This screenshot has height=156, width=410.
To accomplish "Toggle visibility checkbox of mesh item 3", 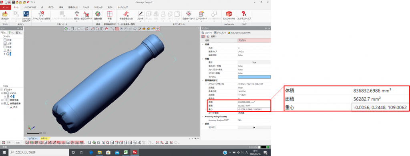I will [x=8, y=97].
